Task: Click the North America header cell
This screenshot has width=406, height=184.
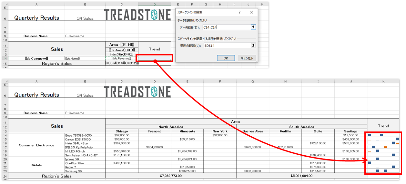Action: (x=171, y=127)
